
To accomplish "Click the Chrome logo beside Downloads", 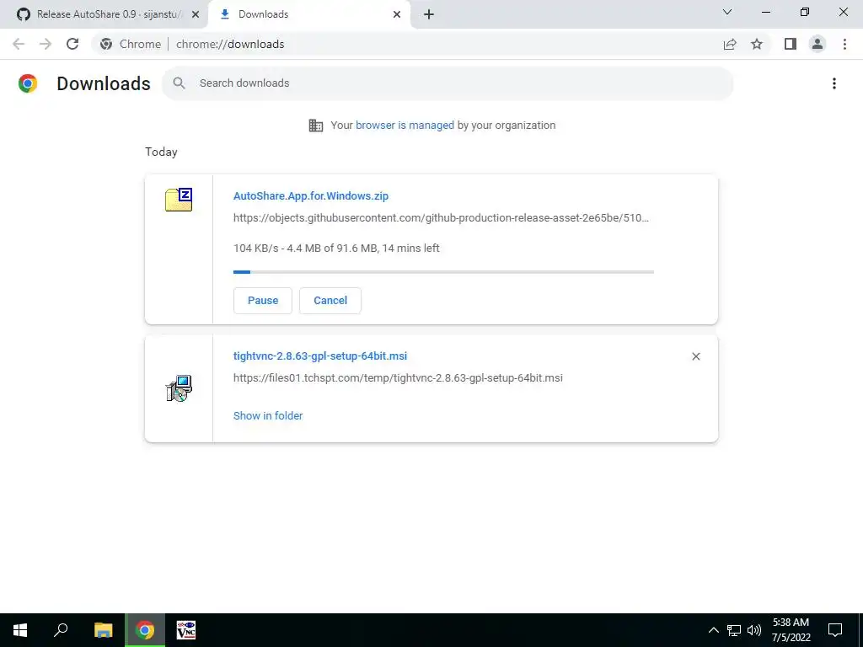I will tap(28, 83).
